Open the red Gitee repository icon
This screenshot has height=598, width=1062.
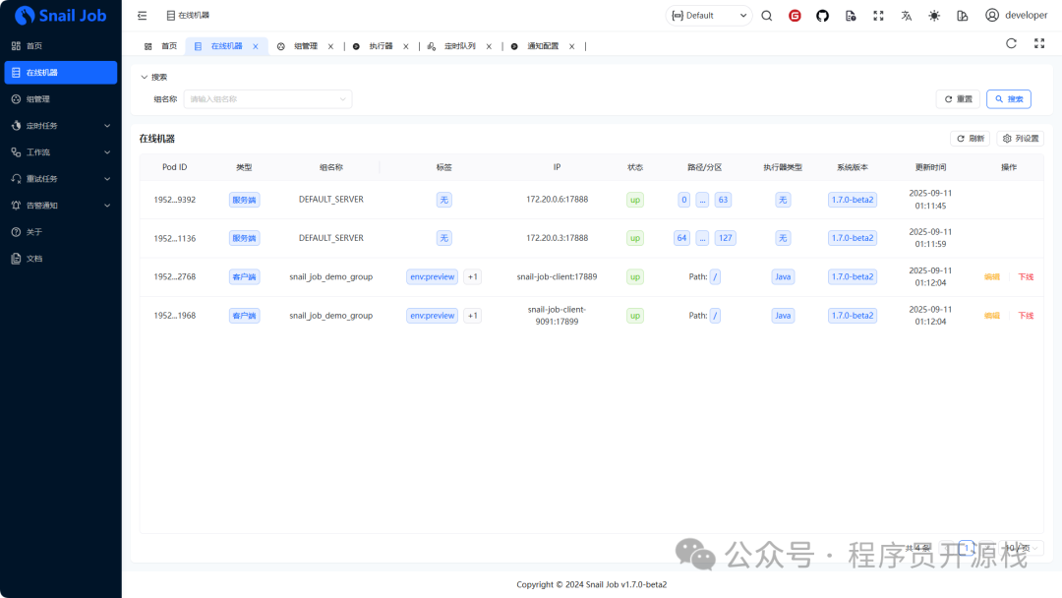click(x=795, y=16)
